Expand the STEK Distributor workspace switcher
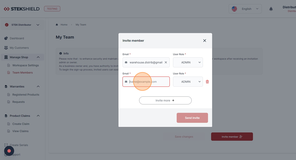This screenshot has width=296, height=160. pos(22,25)
